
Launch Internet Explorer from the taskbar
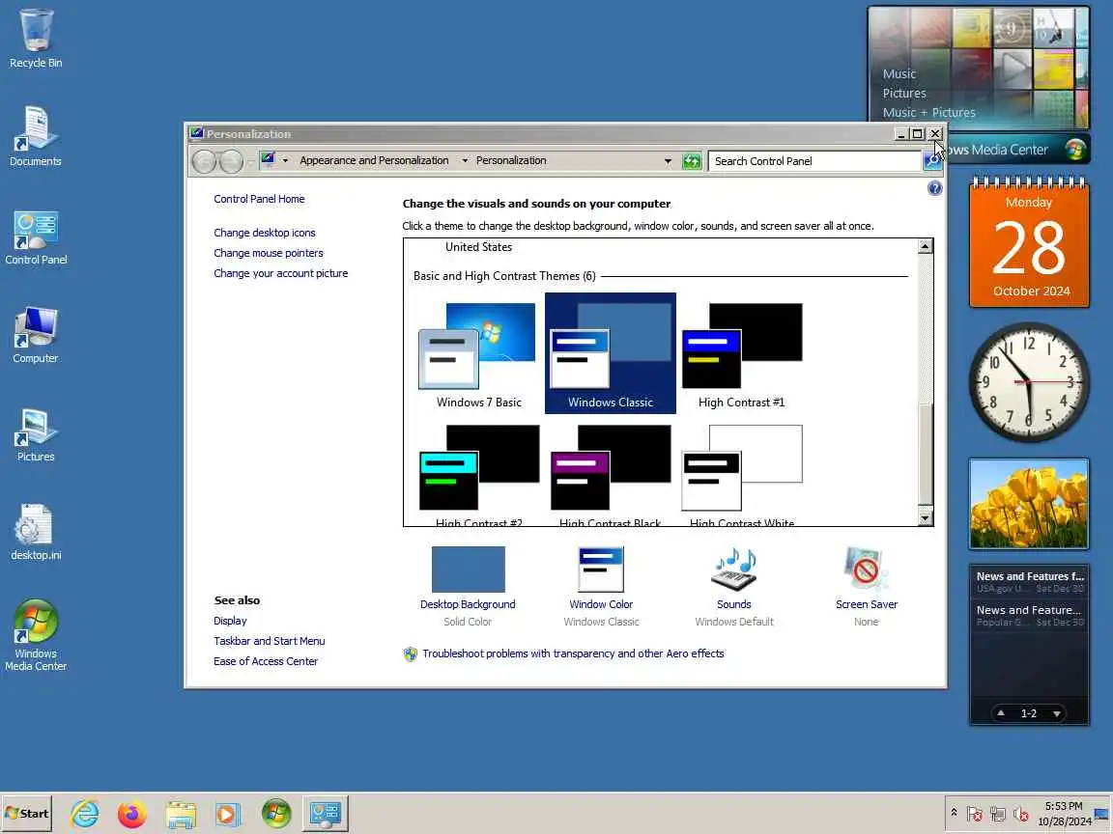click(84, 814)
